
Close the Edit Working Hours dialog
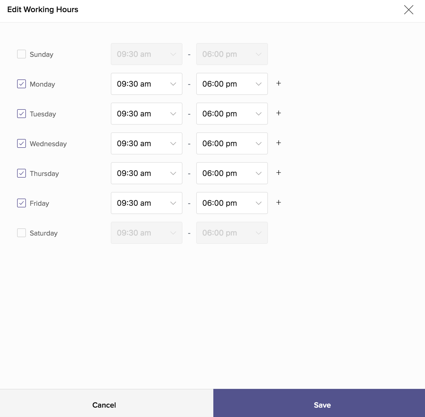[408, 10]
